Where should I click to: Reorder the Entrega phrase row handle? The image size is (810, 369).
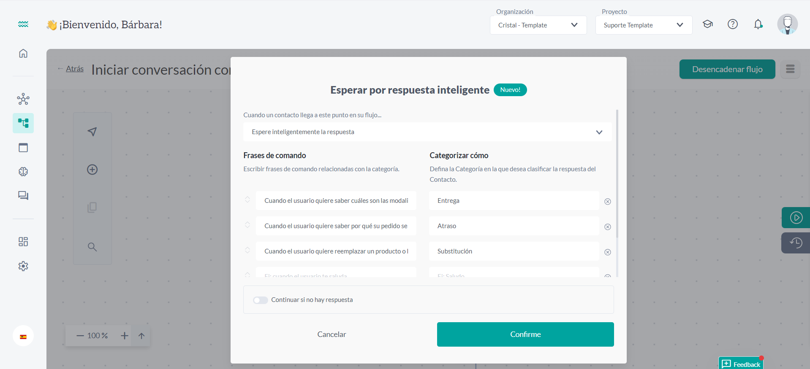click(x=247, y=199)
